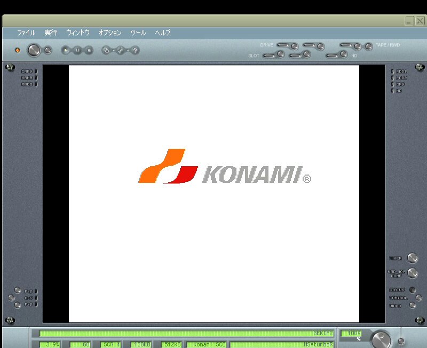Click the 3.9% CPU usage readout
This screenshot has height=348, width=427.
[50, 344]
